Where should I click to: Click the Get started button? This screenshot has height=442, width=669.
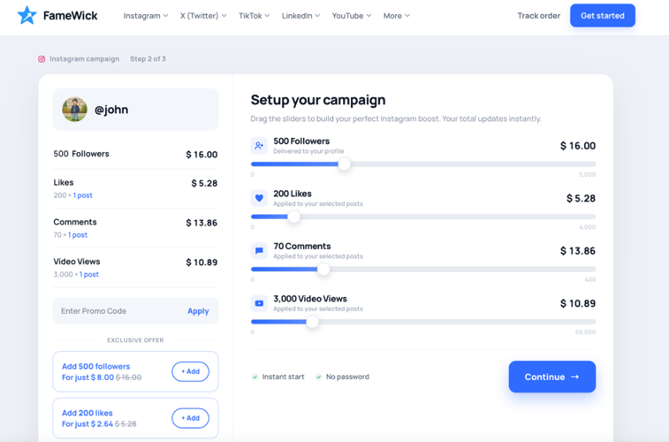603,15
